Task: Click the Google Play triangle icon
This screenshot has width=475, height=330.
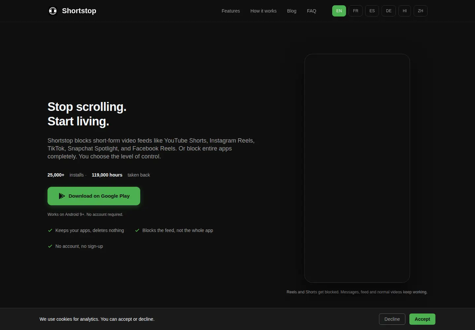Action: pyautogui.click(x=62, y=196)
